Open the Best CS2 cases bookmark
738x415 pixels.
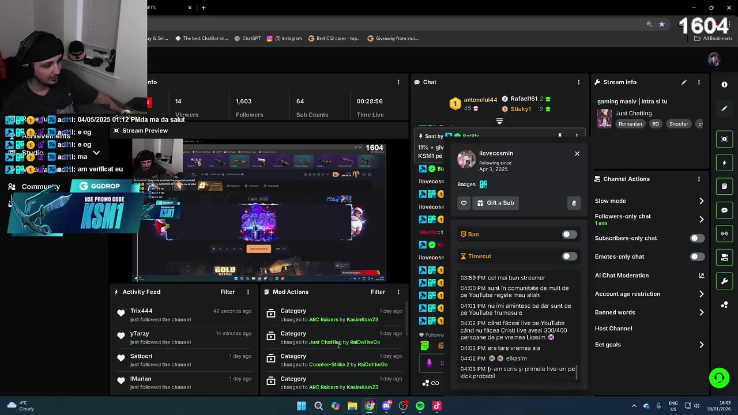[x=334, y=39]
